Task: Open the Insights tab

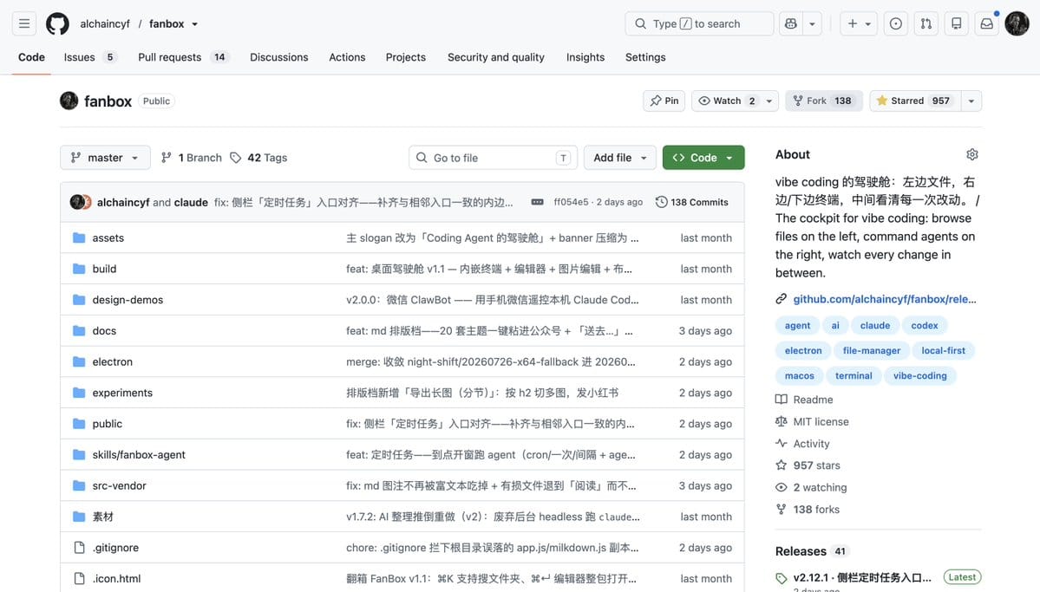Action: pos(585,57)
